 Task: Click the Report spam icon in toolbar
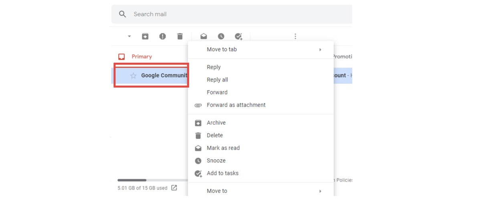(x=162, y=36)
